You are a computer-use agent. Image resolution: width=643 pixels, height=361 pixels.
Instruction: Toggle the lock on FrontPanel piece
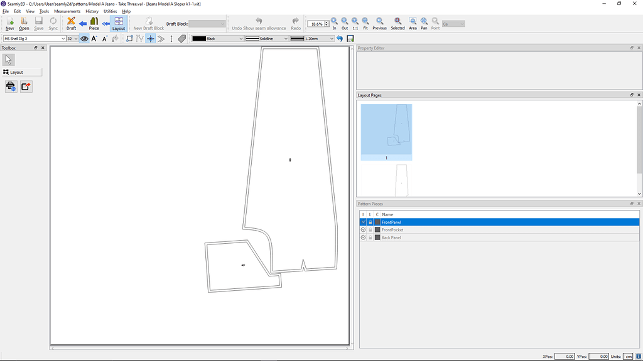click(370, 222)
